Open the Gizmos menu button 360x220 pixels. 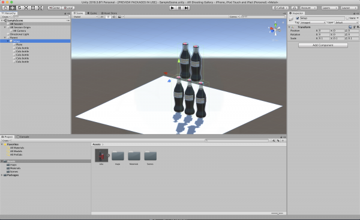point(234,17)
